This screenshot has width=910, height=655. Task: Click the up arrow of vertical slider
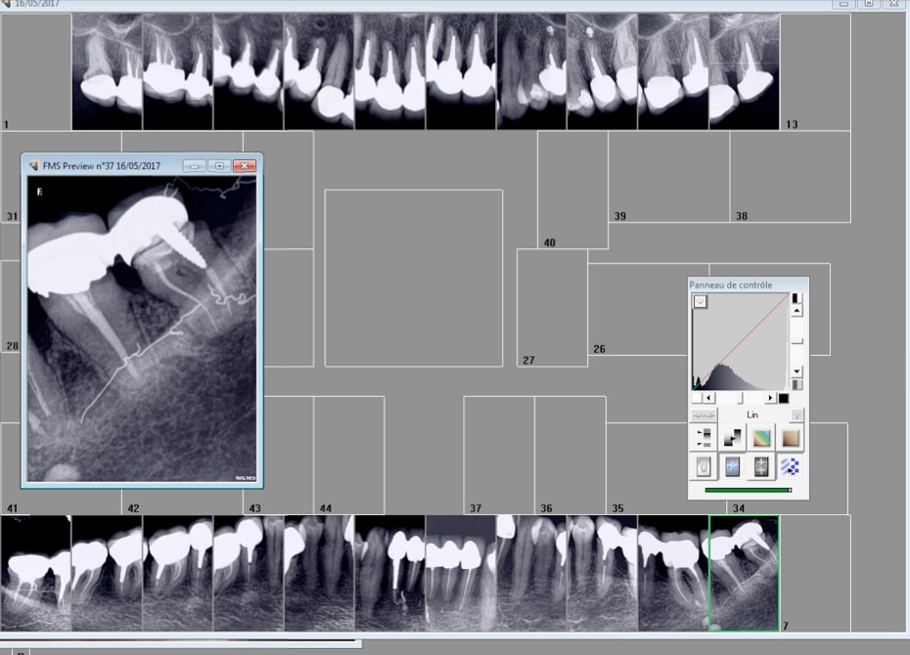[796, 311]
